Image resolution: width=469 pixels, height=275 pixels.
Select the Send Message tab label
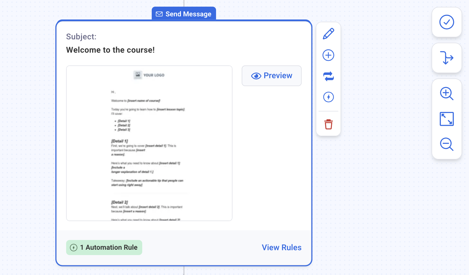[188, 14]
